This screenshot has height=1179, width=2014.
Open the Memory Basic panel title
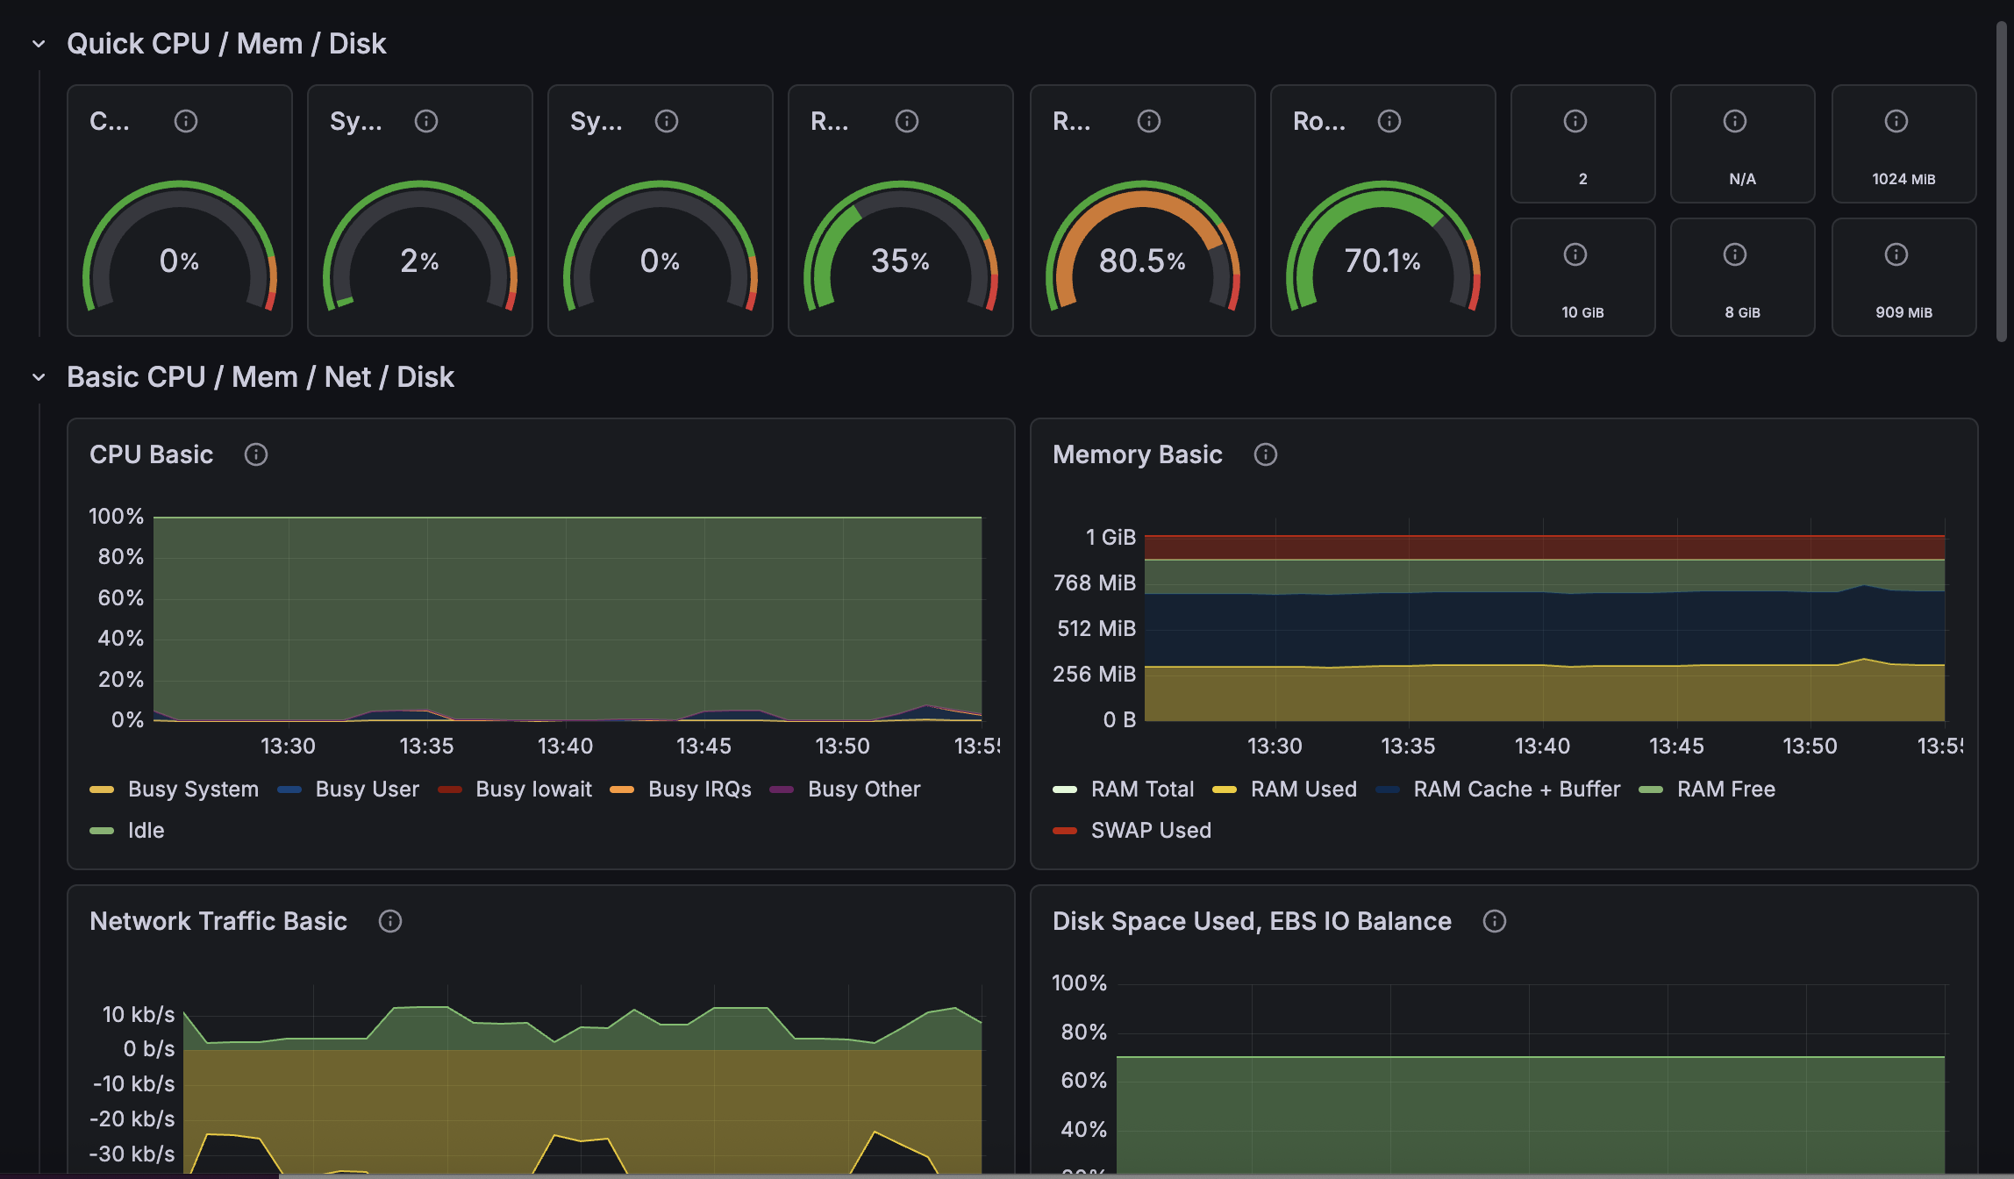(x=1138, y=454)
